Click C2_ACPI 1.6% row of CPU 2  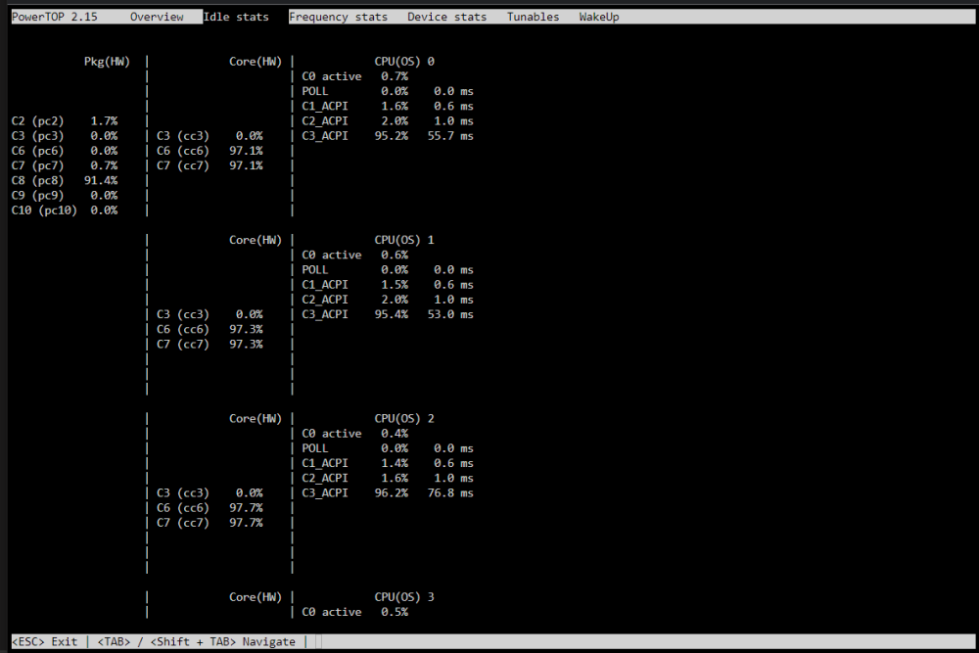pos(387,478)
